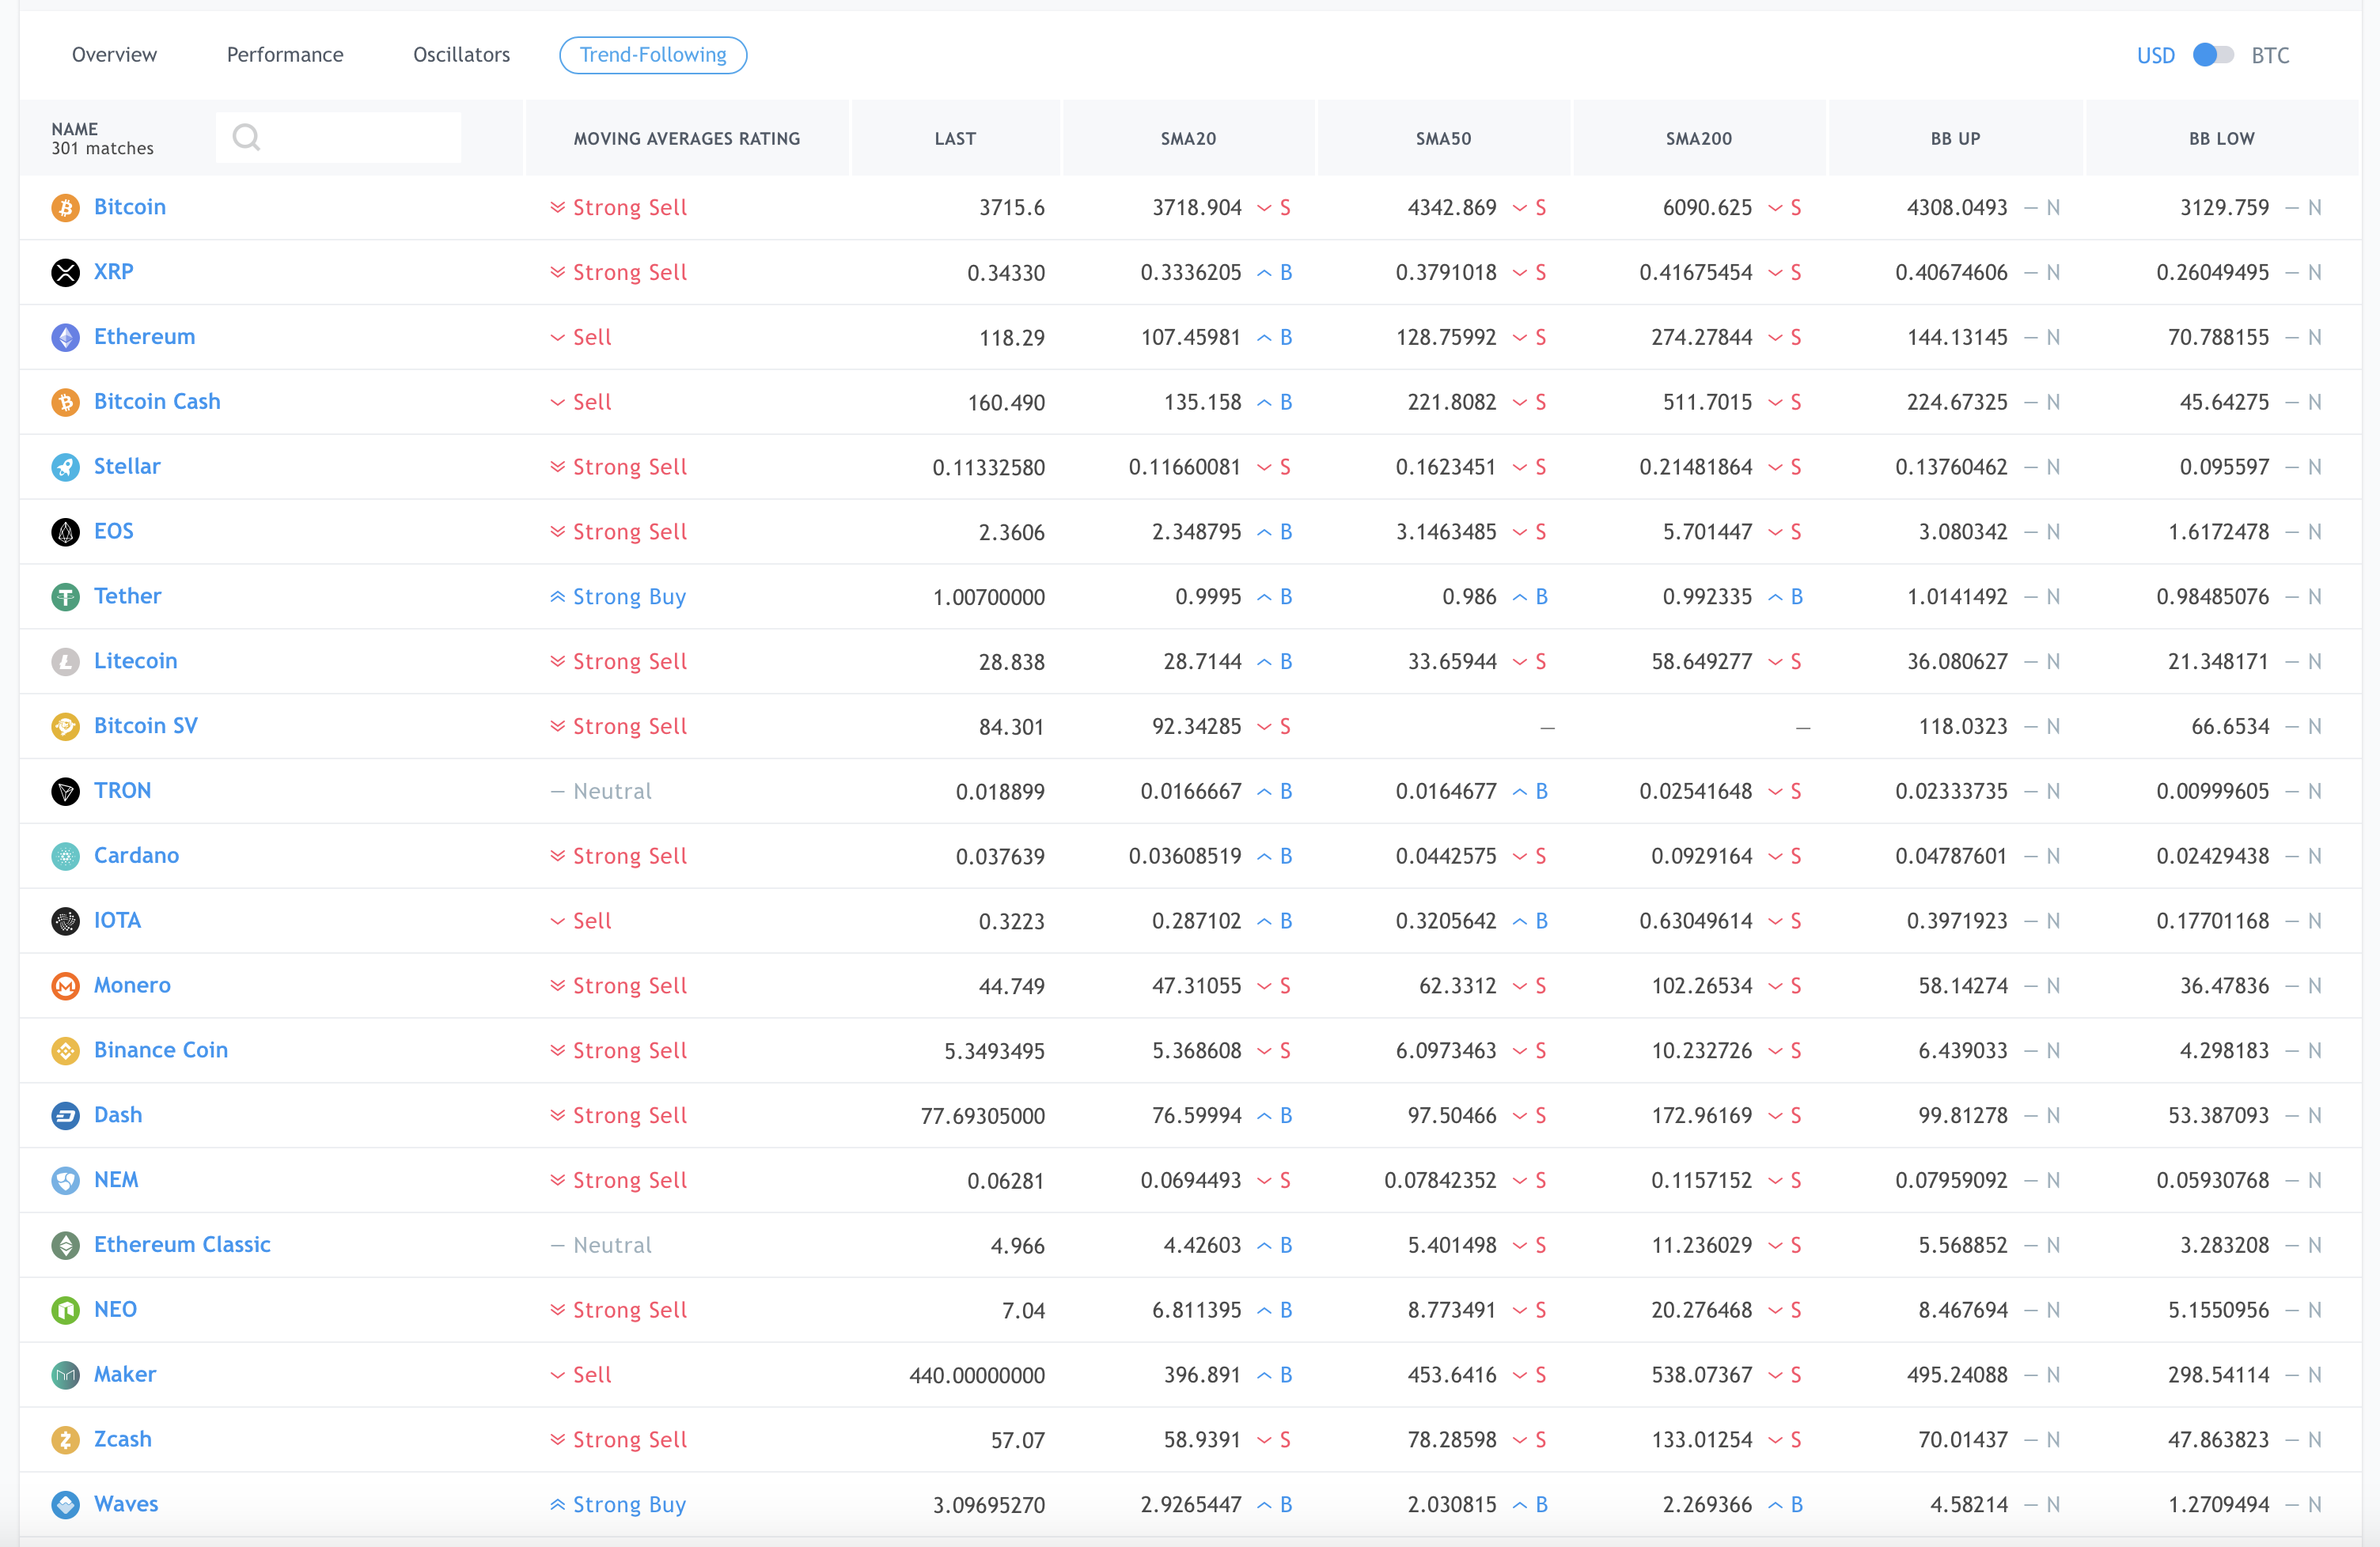
Task: Sort by the SMA200 column header
Action: click(x=1698, y=139)
